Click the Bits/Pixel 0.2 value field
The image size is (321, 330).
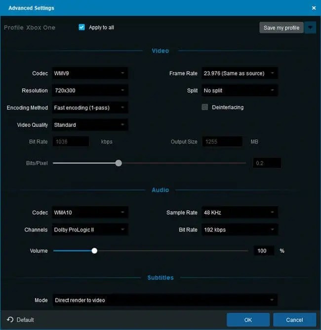267,163
